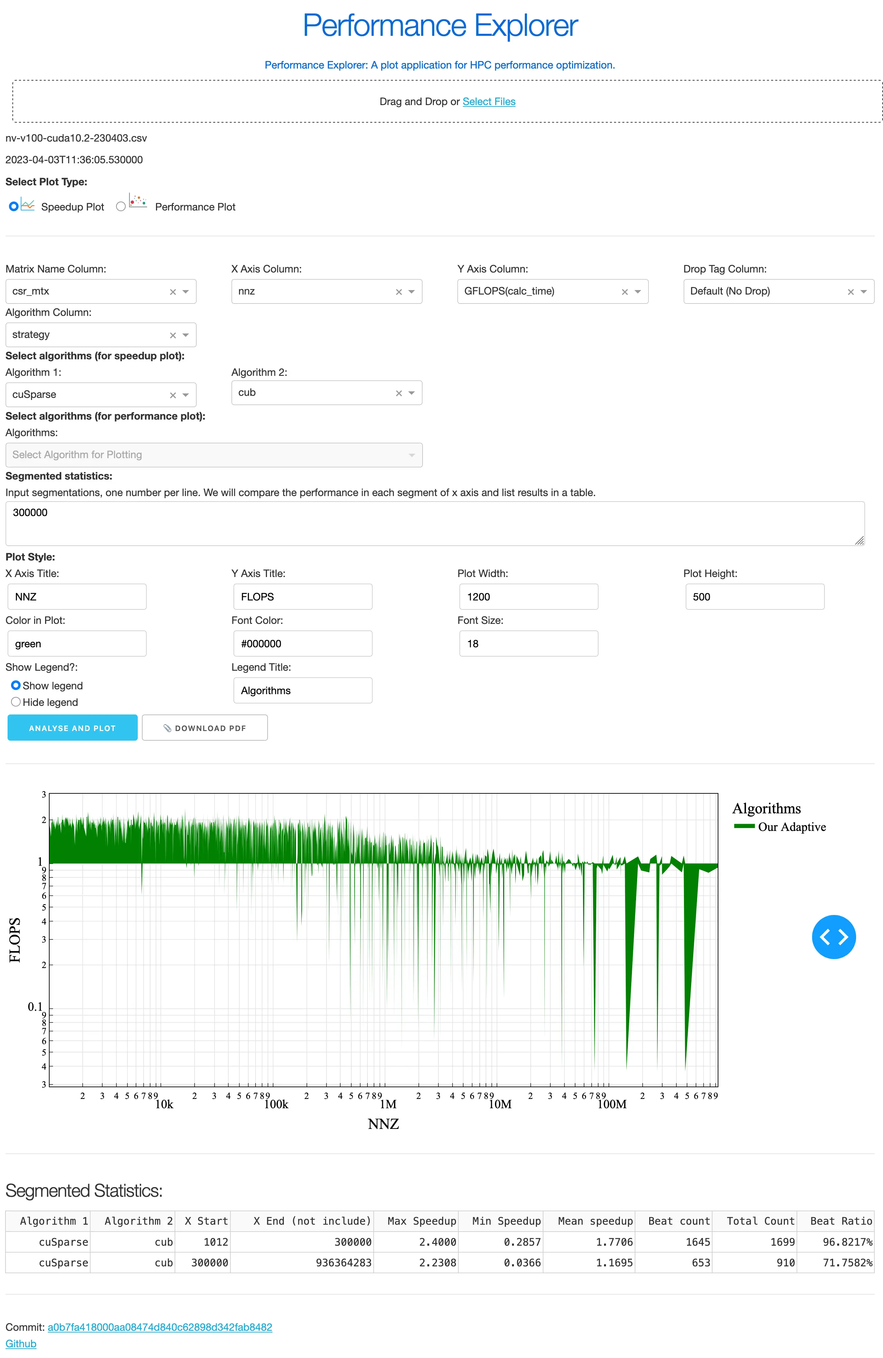Click the ANALYSE AND PLOT button
The image size is (883, 1358).
click(x=72, y=728)
